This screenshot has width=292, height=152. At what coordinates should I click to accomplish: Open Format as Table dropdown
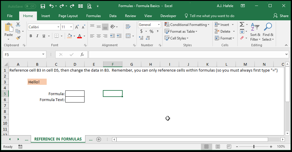[181, 31]
